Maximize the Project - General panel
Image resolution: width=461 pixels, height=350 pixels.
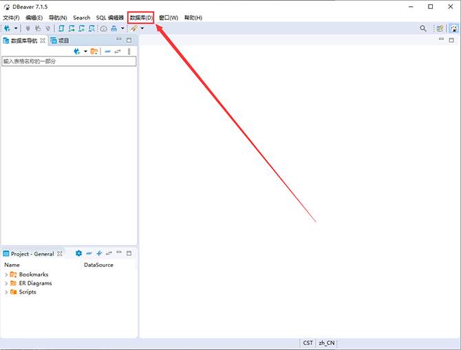click(x=129, y=253)
